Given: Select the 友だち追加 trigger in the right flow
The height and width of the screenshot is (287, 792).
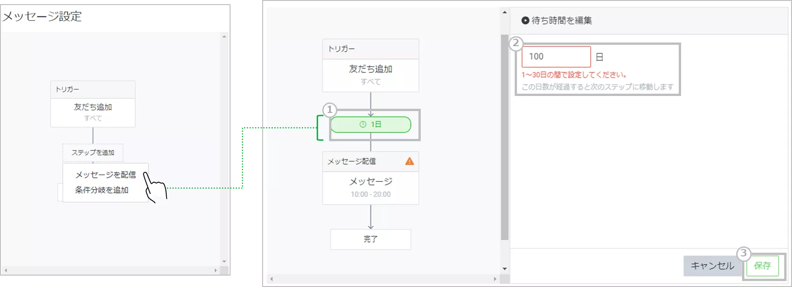Looking at the screenshot, I should coord(370,75).
